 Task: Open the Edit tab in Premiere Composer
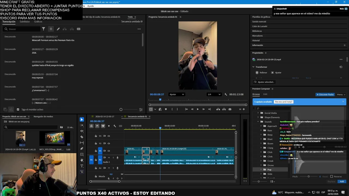(265, 94)
